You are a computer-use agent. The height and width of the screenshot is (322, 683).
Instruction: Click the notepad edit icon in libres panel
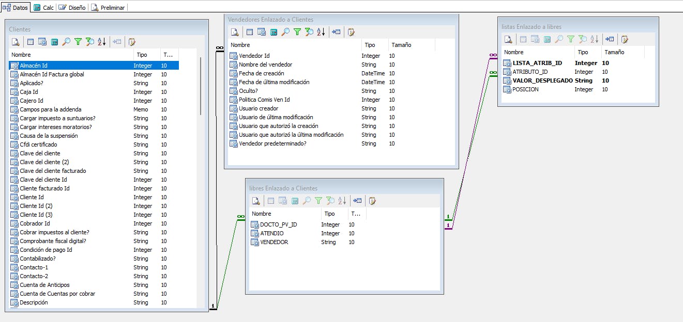pyautogui.click(x=372, y=201)
